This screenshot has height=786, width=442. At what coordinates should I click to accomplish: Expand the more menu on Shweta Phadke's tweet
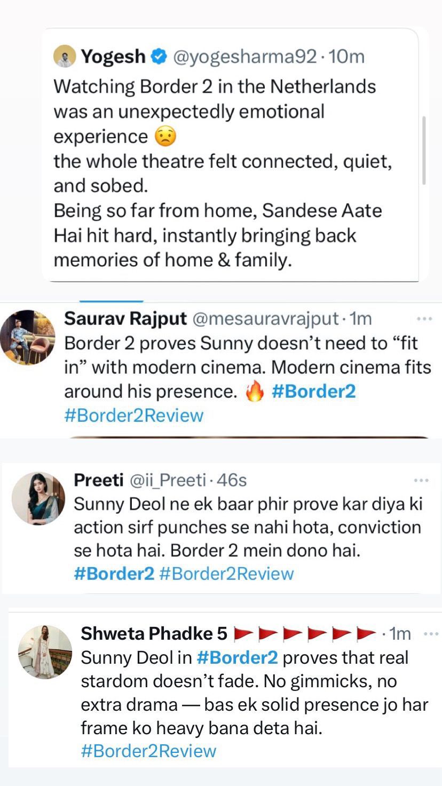pos(431,634)
